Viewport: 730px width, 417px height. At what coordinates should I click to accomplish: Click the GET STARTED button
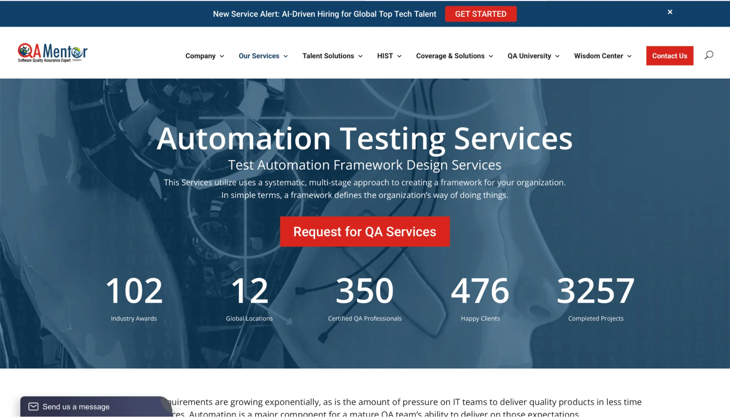481,14
